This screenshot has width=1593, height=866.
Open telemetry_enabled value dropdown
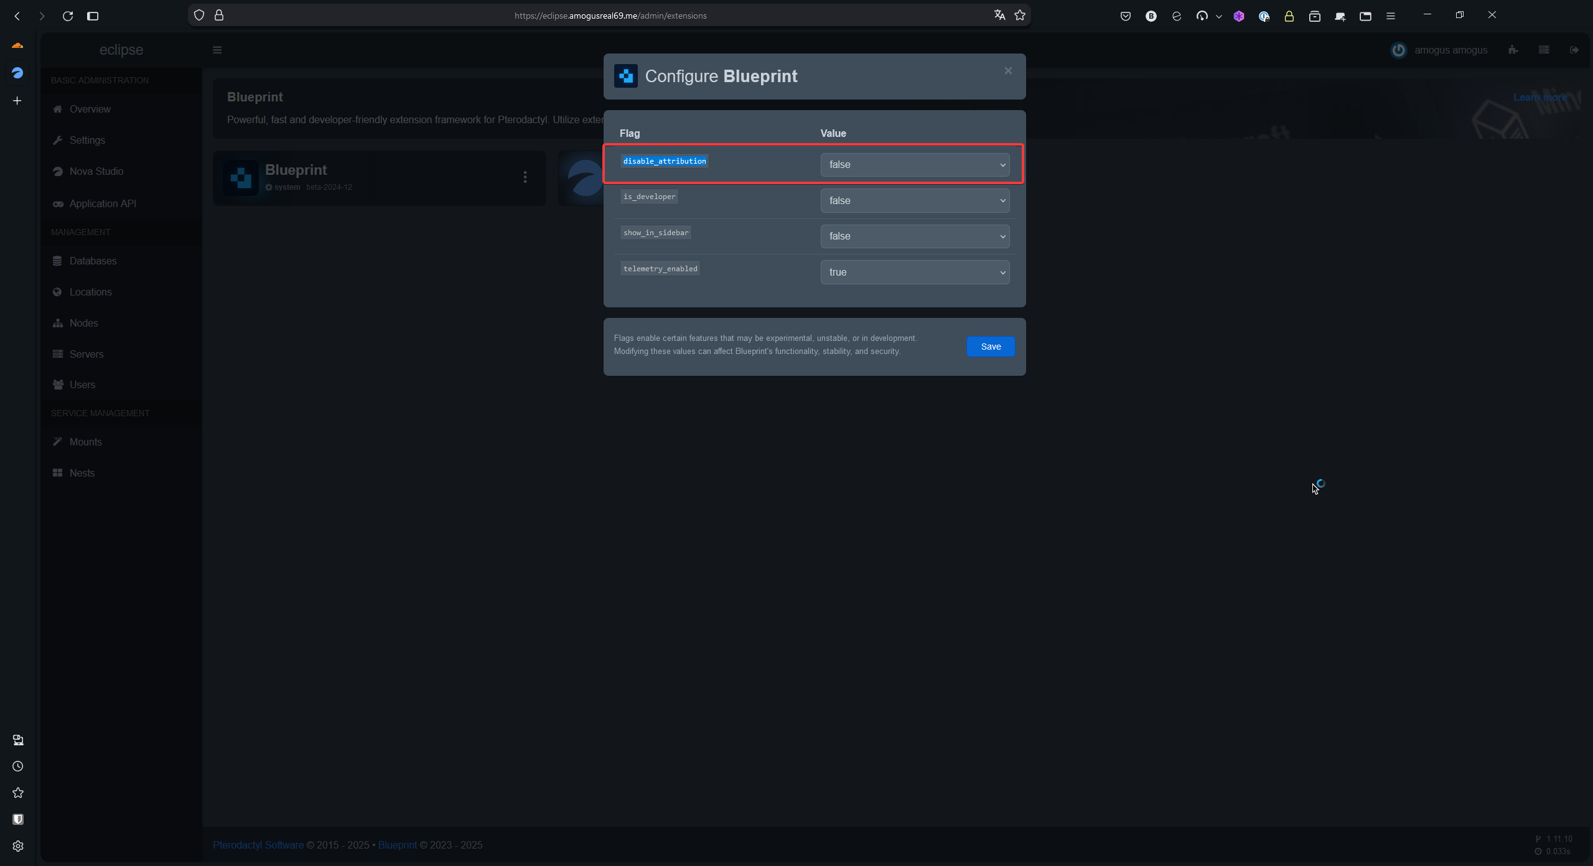click(x=915, y=272)
